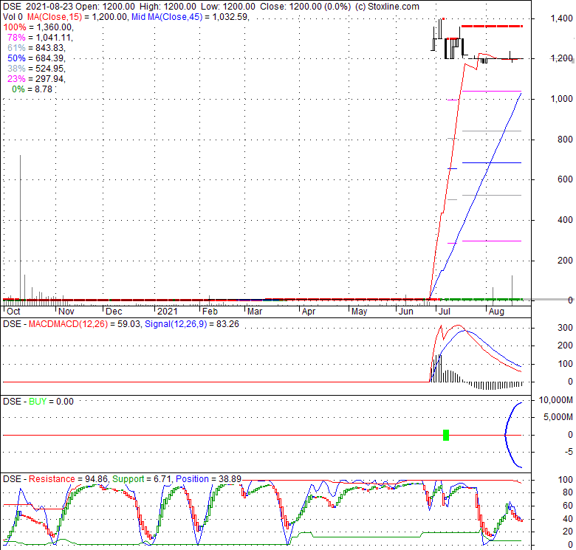Select the 0% = 8.78 level label
This screenshot has width=576, height=550.
tap(32, 89)
